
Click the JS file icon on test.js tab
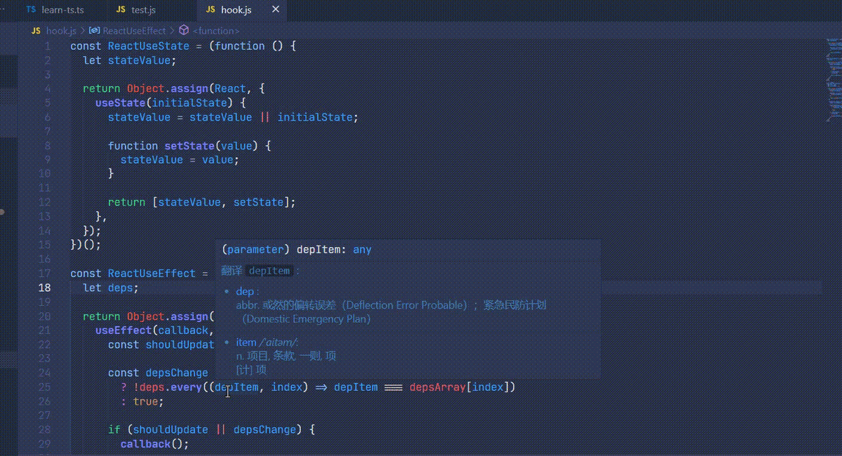121,10
